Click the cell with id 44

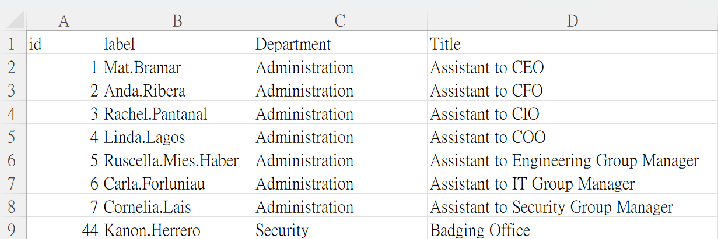(x=64, y=230)
